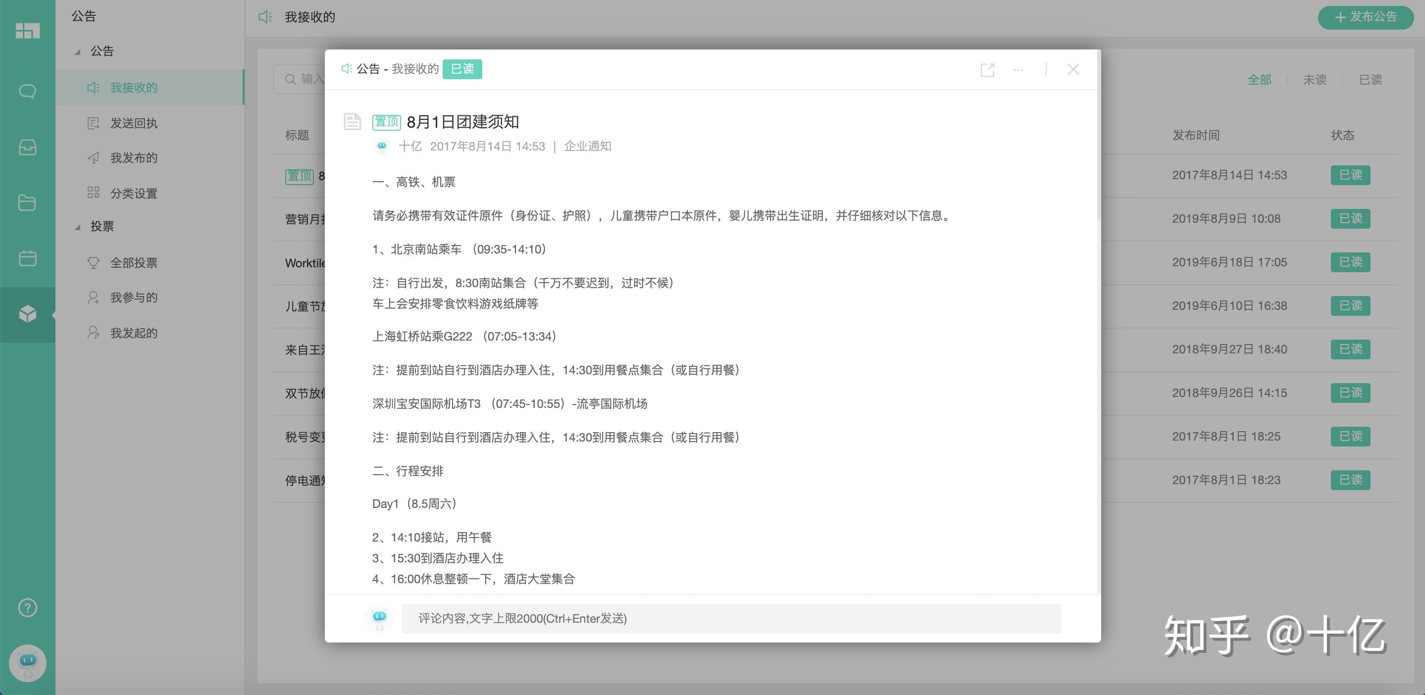Open the folder files sidebar icon
Viewport: 1425px width, 695px height.
27,202
